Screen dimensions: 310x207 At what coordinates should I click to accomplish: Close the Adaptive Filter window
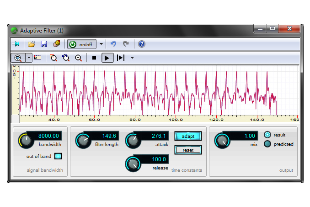pyautogui.click(x=289, y=29)
